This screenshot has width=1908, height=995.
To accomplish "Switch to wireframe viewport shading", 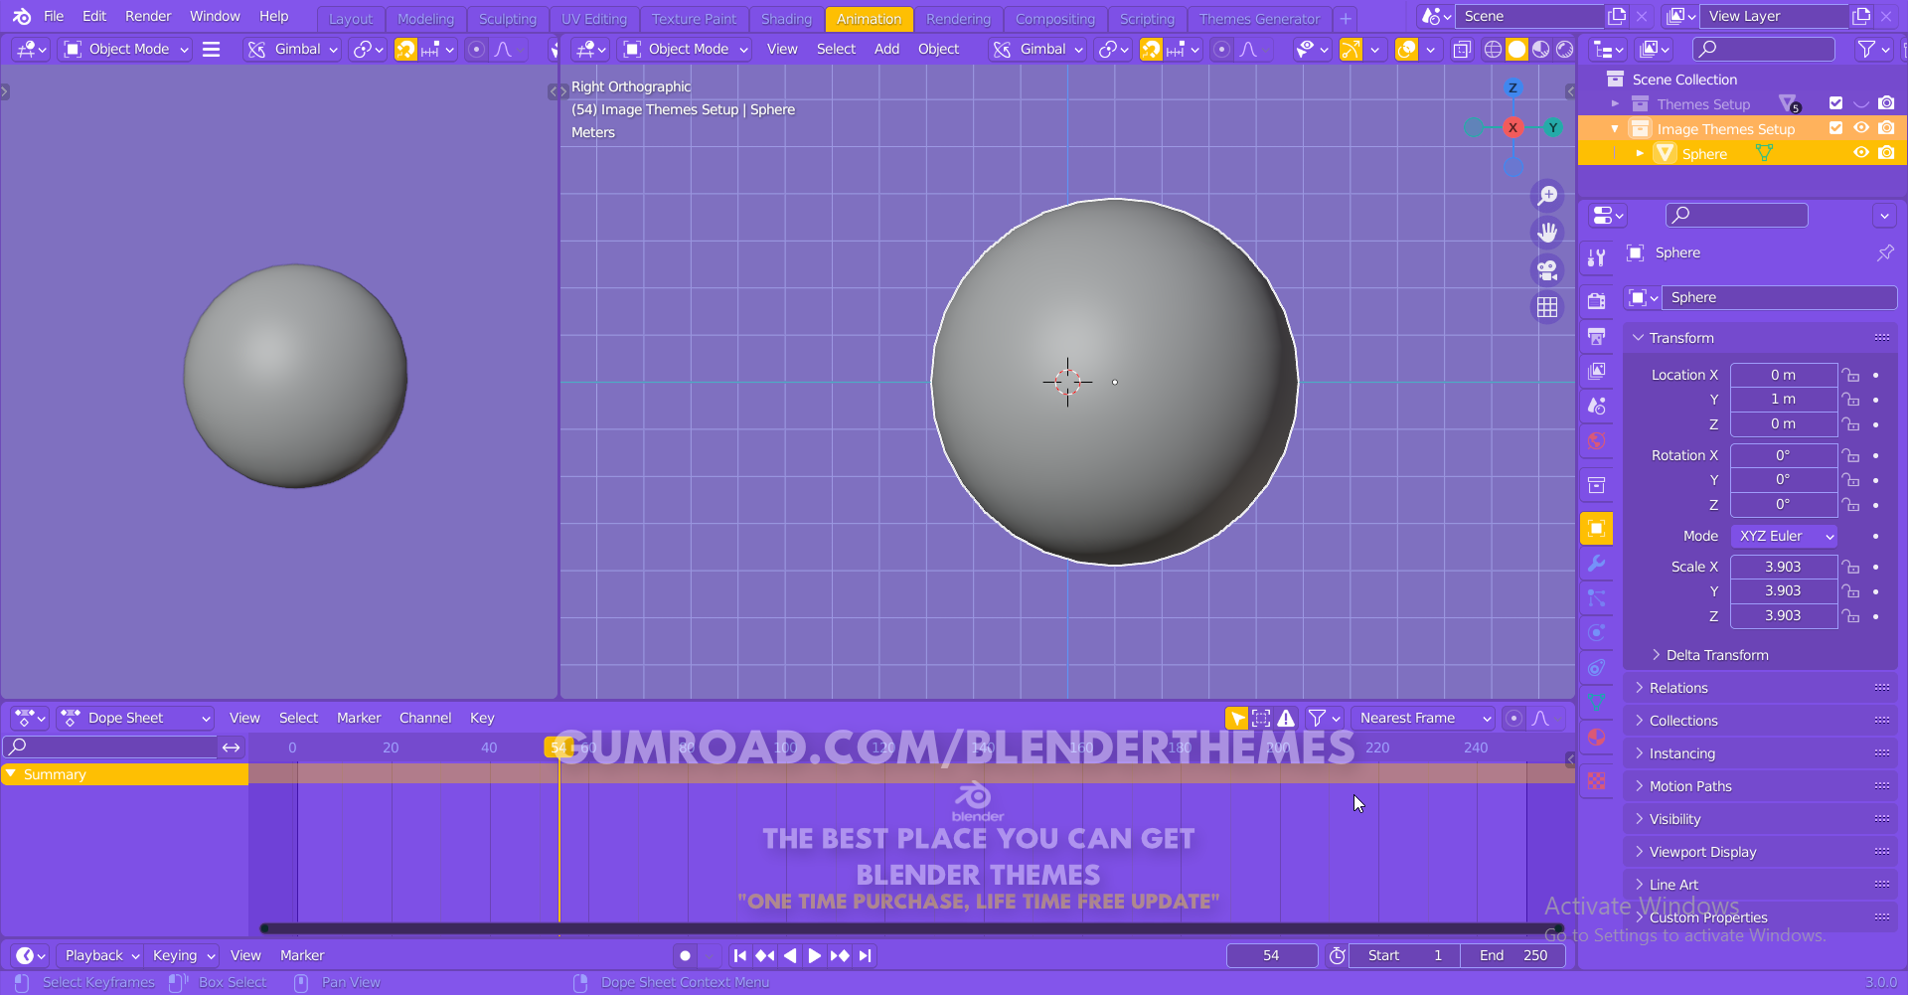I will coord(1493,49).
